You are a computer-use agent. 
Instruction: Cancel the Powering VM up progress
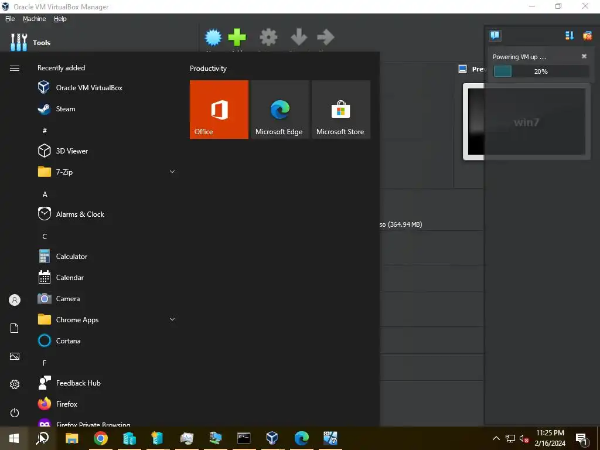click(x=584, y=56)
